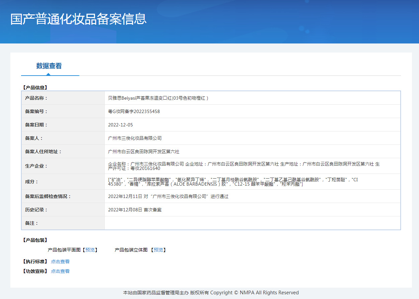
Task: Click the 备注 row label
Action: (32, 223)
